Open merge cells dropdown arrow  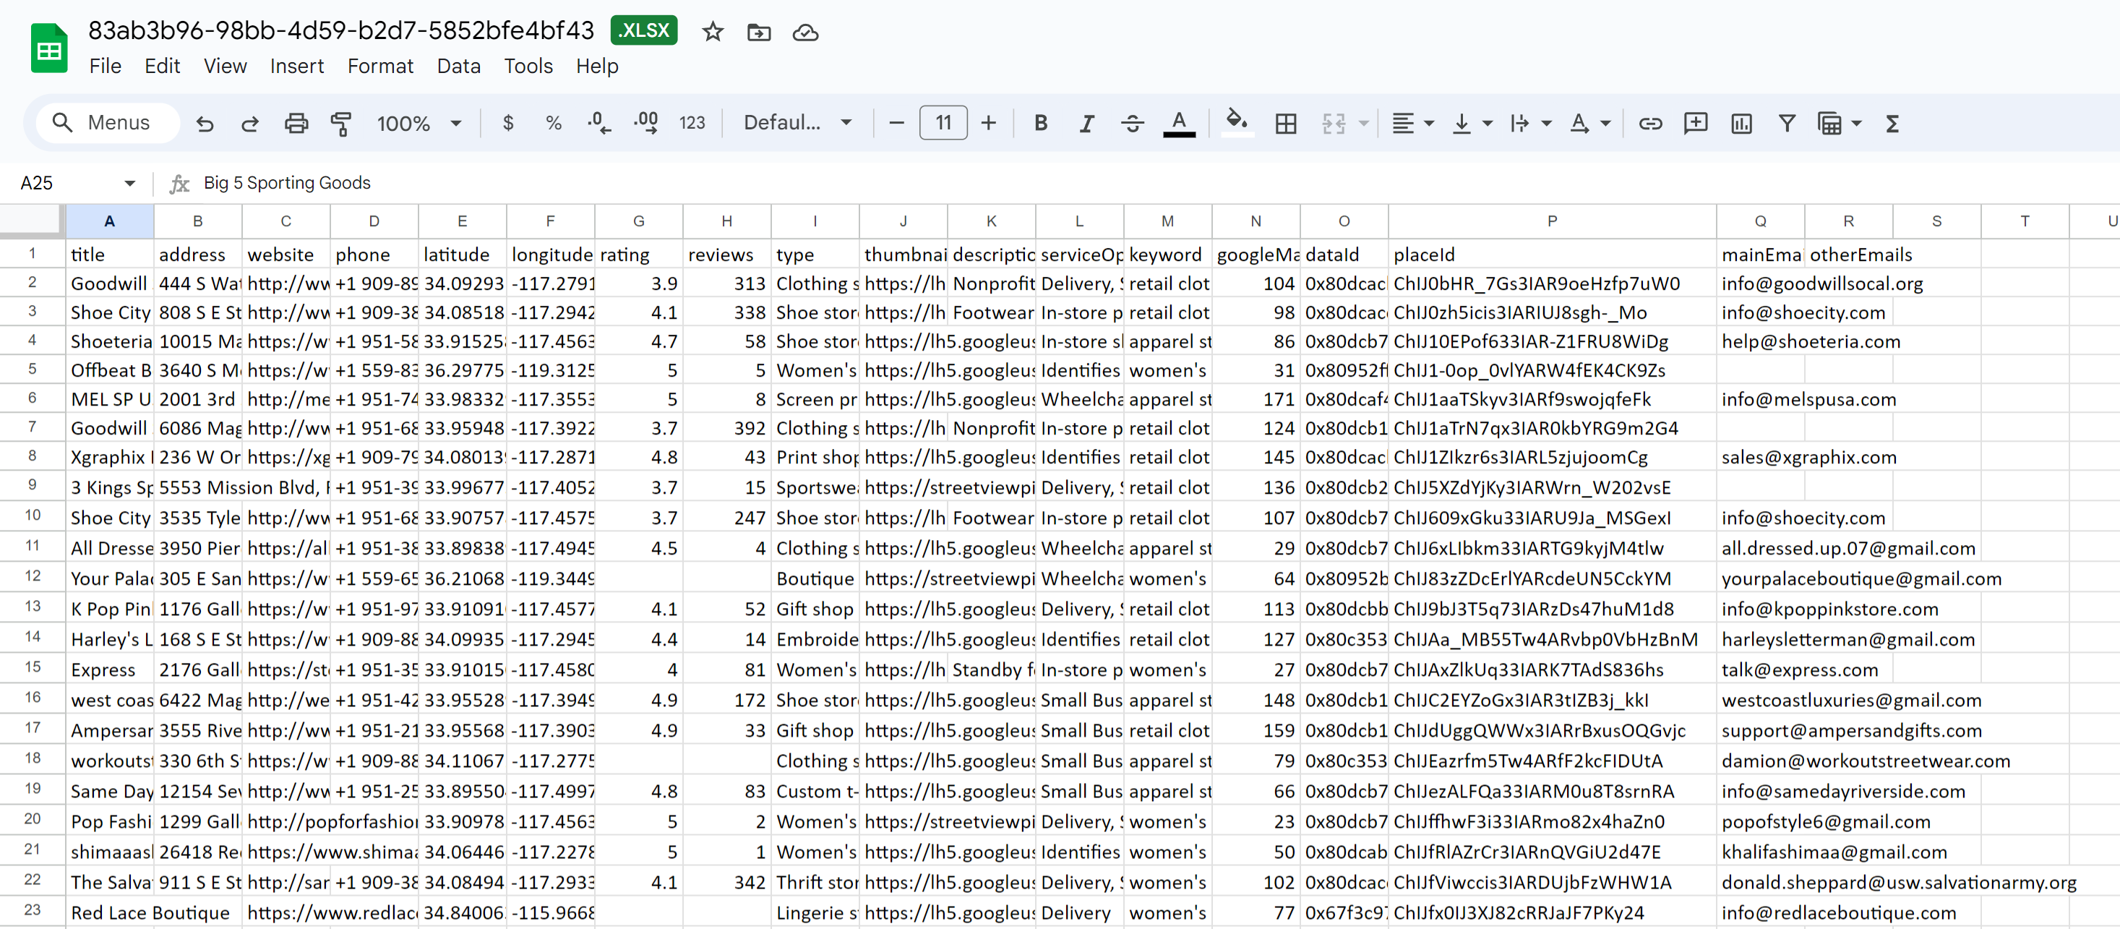pos(1364,124)
